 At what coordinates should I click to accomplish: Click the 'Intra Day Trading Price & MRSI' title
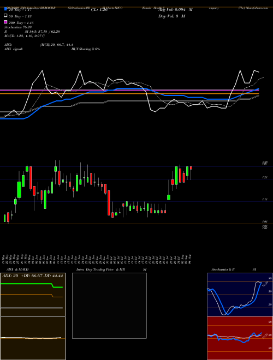click(111, 269)
